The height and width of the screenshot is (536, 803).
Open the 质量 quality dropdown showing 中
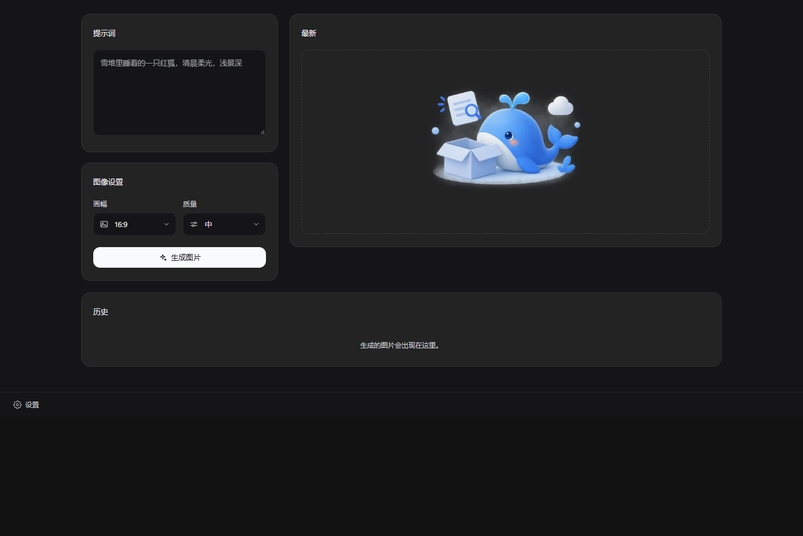tap(224, 224)
